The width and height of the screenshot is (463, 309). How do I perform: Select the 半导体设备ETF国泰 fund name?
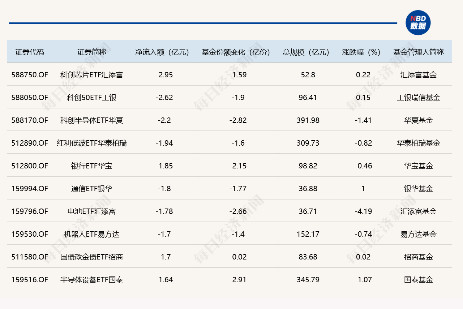[92, 280]
